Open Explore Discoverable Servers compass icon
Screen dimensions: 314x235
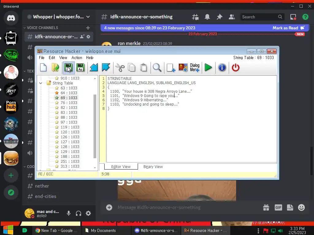tap(11, 192)
